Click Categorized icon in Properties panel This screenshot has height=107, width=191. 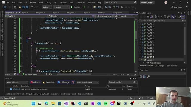click(141, 77)
